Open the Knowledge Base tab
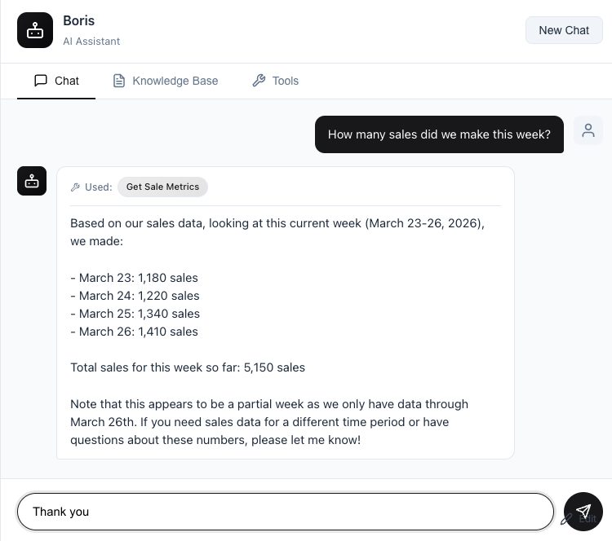Screen dimensions: 612x541 click(165, 81)
